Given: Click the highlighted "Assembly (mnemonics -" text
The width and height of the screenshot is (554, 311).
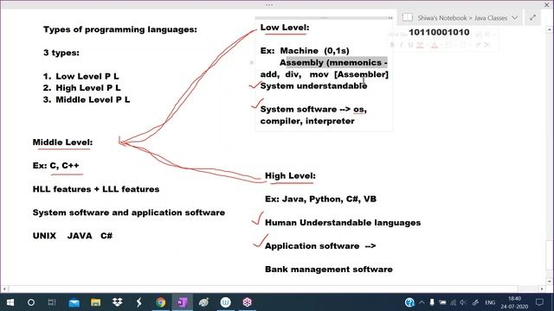Looking at the screenshot, I should click(333, 62).
